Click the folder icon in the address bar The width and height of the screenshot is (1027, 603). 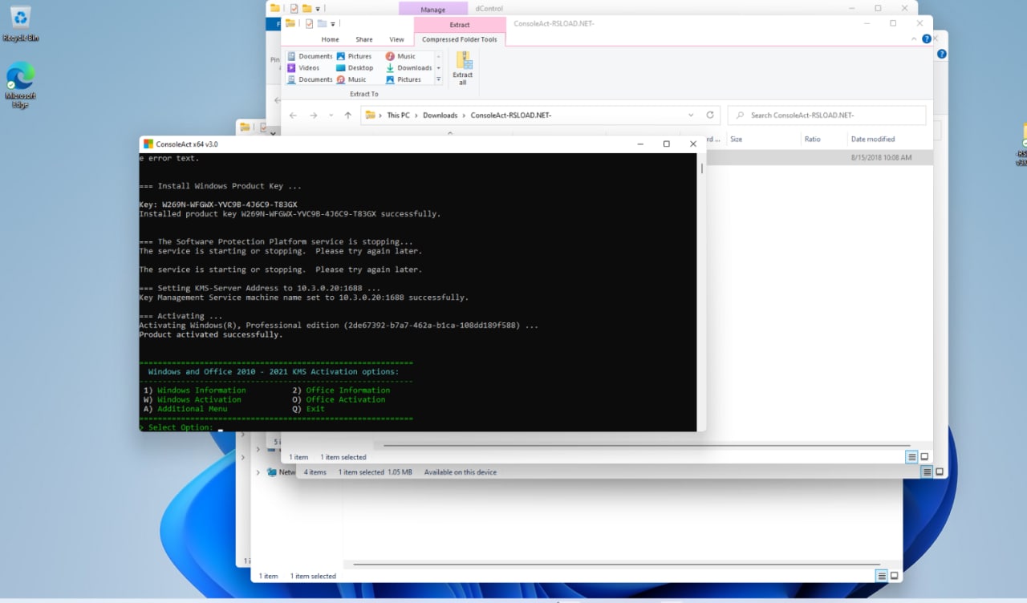coord(370,115)
